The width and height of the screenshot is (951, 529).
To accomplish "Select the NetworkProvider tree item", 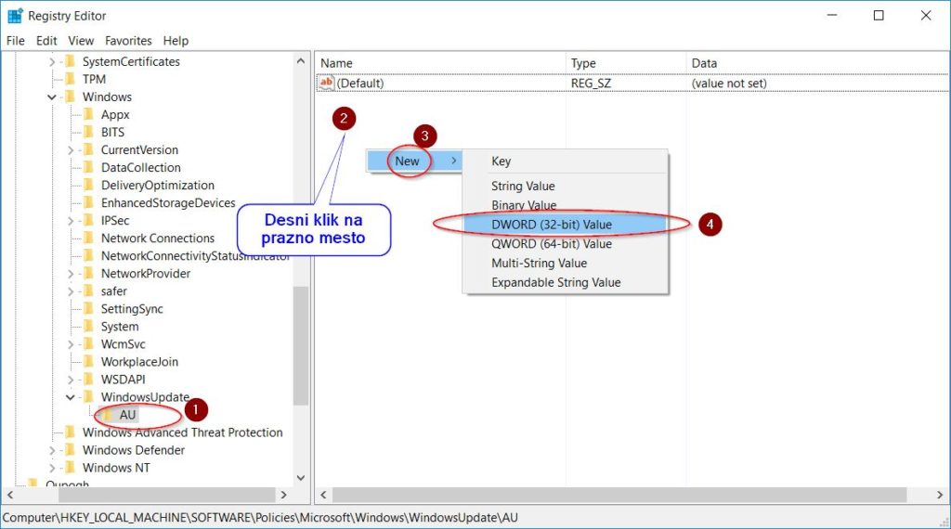I will click(x=145, y=274).
